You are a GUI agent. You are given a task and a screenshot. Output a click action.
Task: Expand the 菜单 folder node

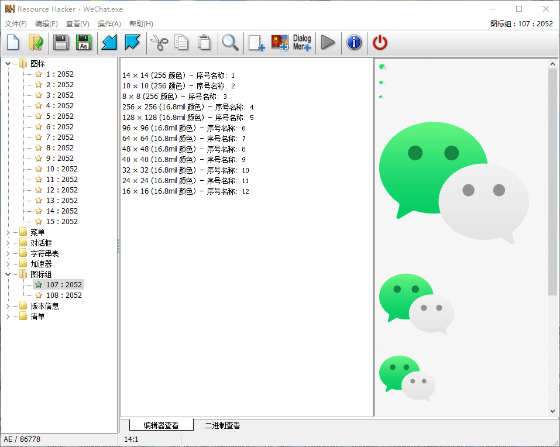tap(8, 232)
